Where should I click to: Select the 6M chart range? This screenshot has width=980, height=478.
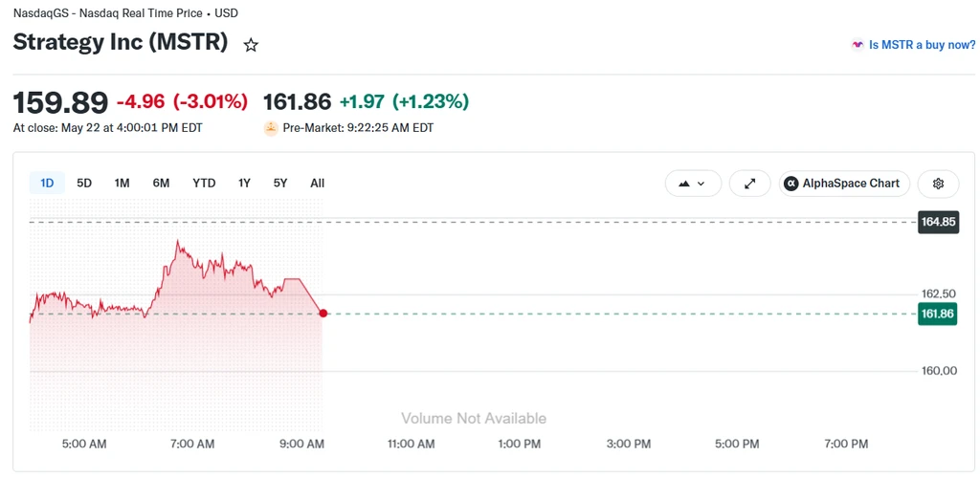pyautogui.click(x=161, y=184)
